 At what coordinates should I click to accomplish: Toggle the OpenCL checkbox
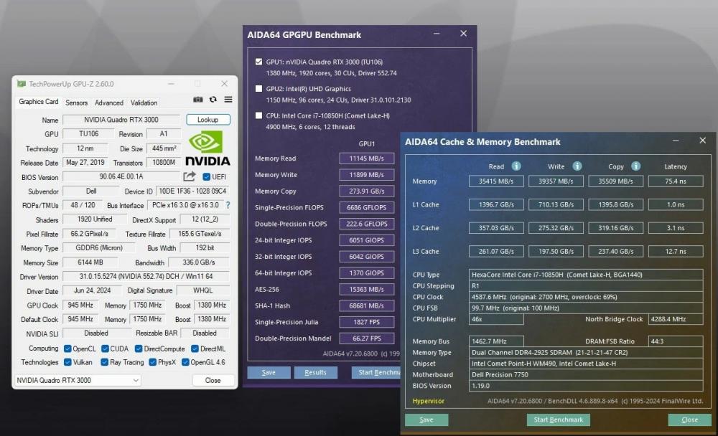pos(67,349)
